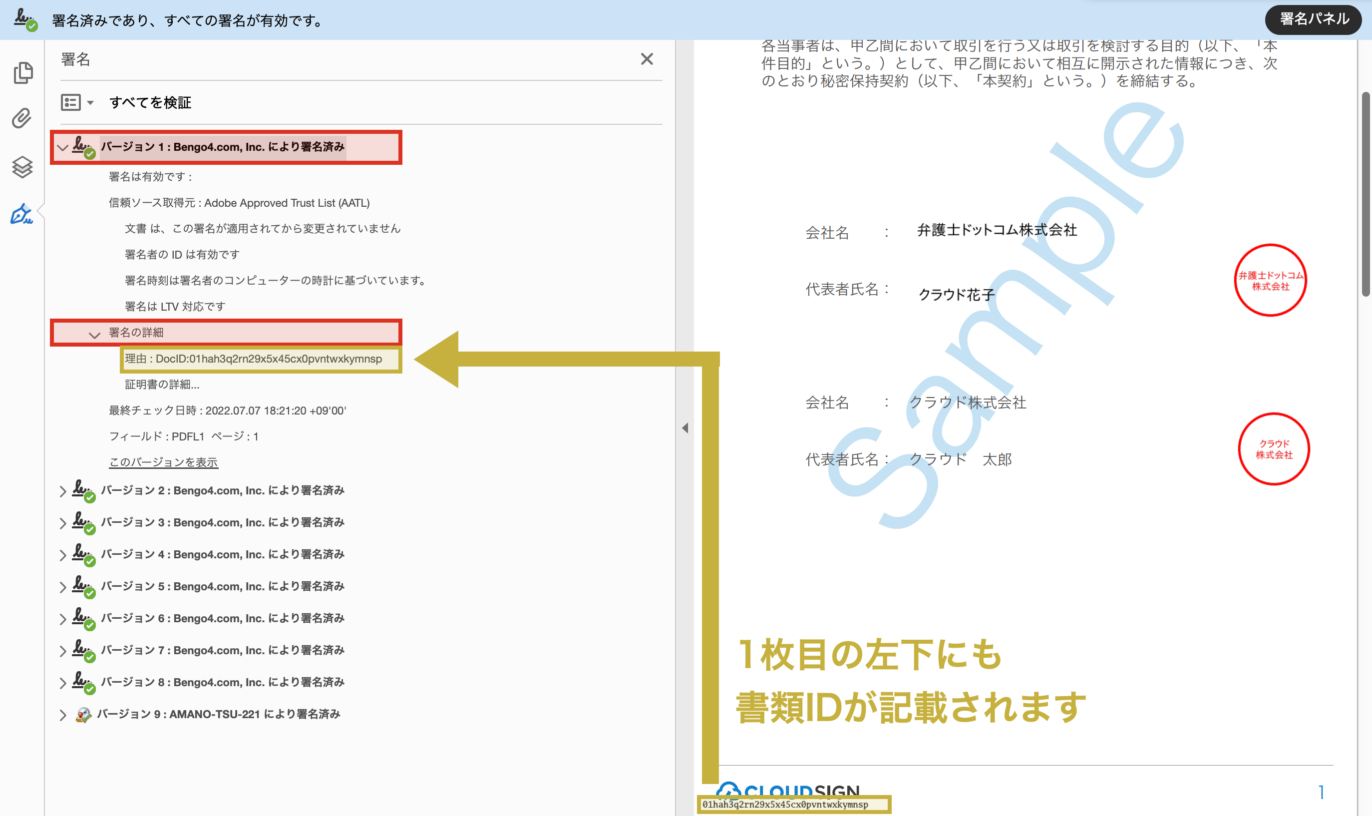1372x816 pixels.
Task: Expand バージョン 2 signature entry
Action: tap(63, 491)
